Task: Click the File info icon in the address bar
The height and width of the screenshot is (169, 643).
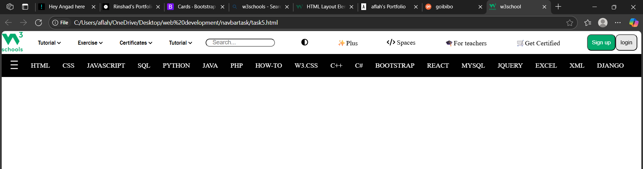Action: 60,23
